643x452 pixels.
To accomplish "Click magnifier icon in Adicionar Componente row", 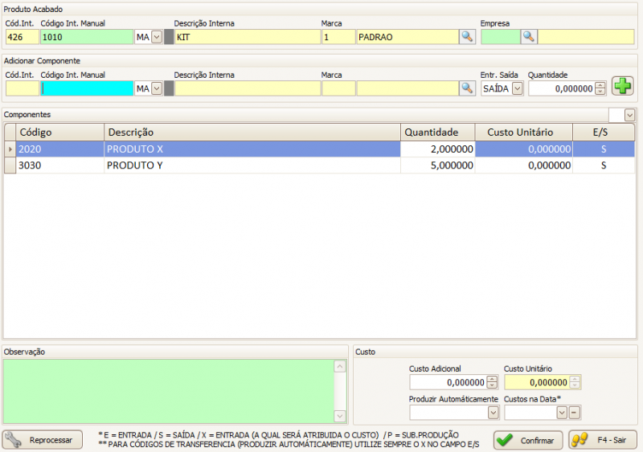I will click(467, 88).
